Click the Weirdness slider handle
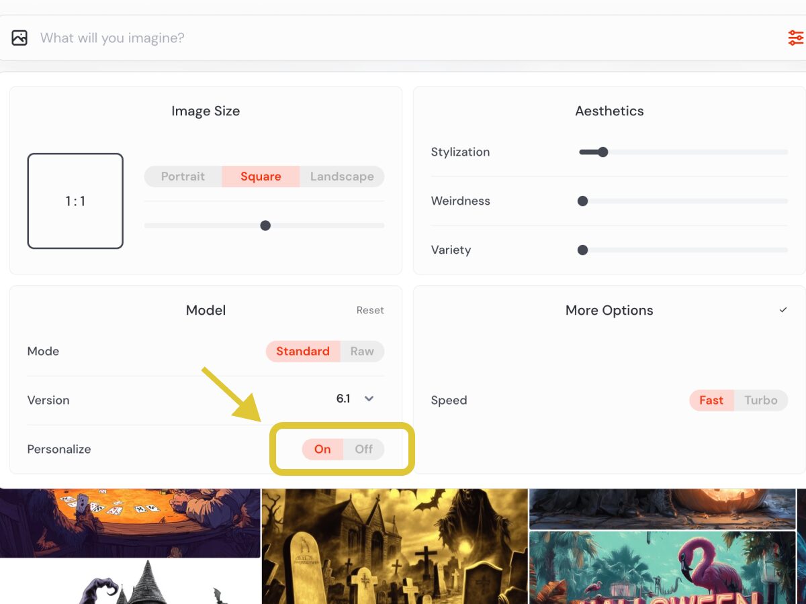This screenshot has width=806, height=604. 583,201
